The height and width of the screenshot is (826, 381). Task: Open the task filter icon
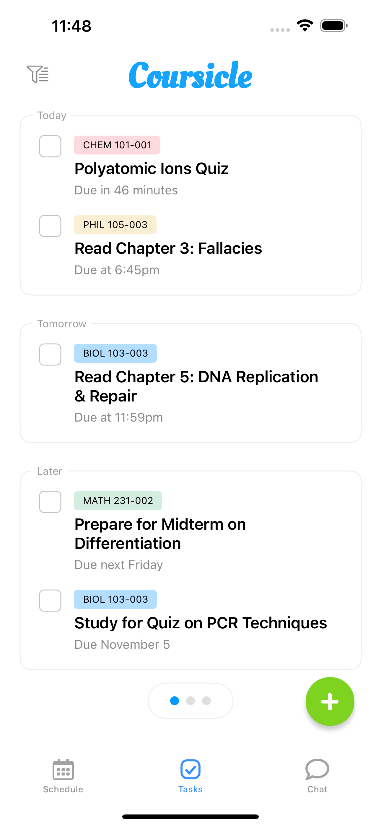coord(38,74)
